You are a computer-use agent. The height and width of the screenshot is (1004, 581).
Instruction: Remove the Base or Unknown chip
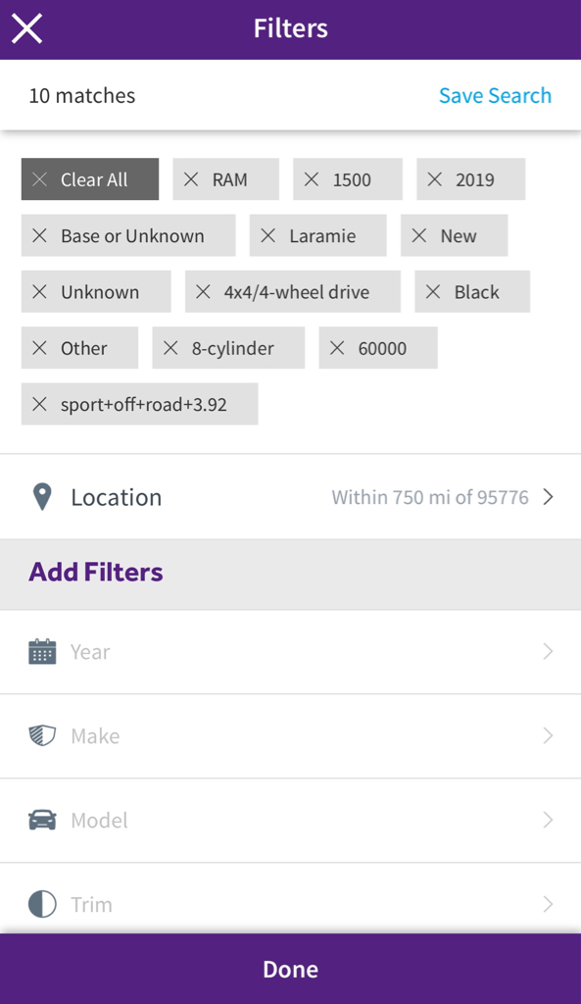[128, 235]
